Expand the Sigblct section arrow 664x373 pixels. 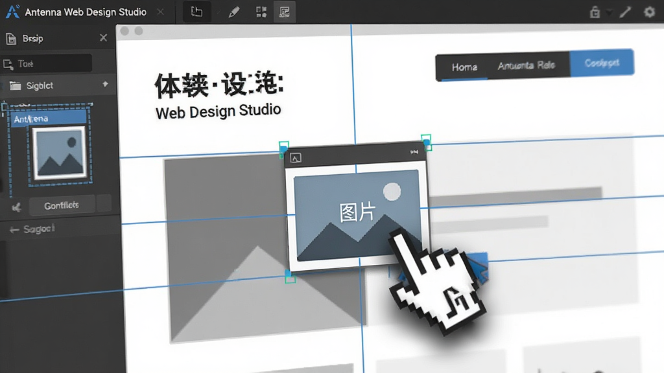106,84
